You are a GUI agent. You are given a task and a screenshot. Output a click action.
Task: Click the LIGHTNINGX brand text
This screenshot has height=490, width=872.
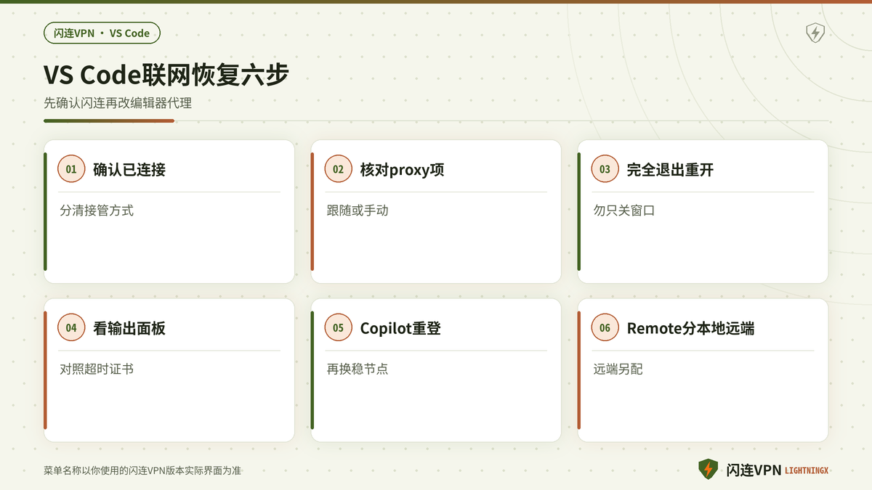click(807, 470)
